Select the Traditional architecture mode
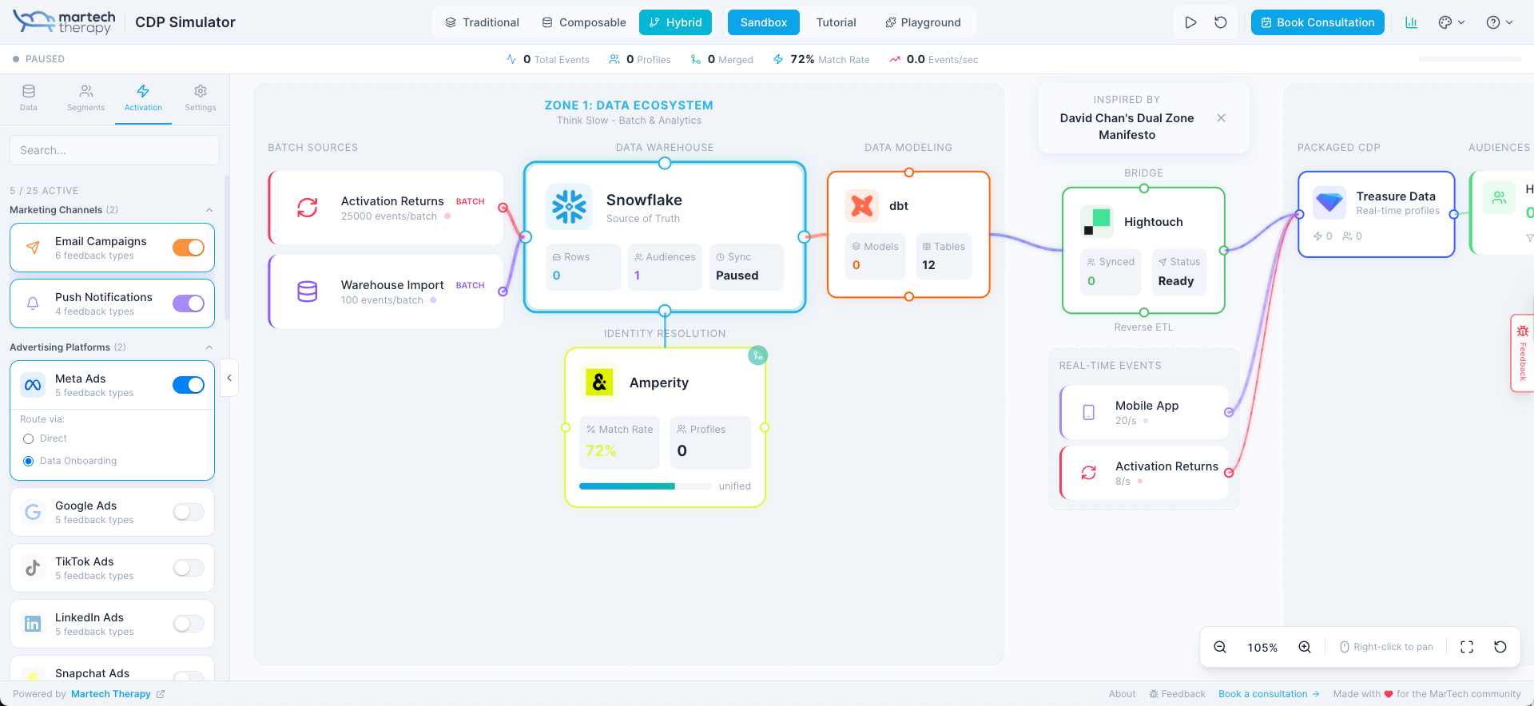This screenshot has height=706, width=1534. click(482, 22)
